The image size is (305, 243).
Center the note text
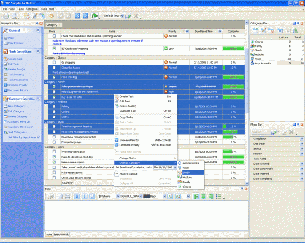pos(204,196)
